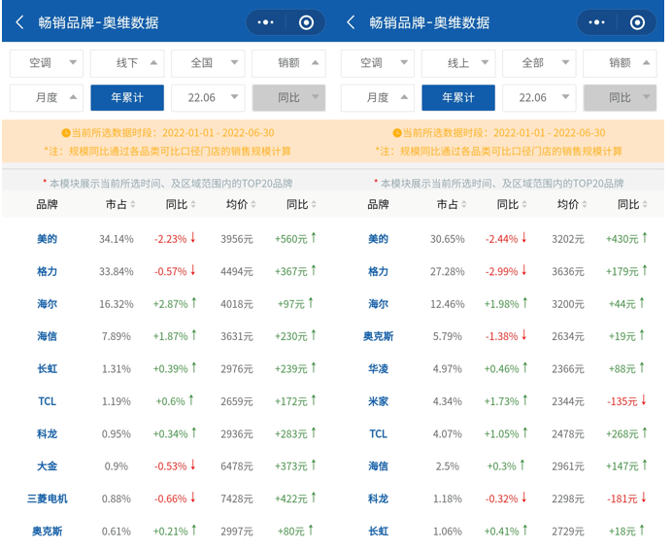
Task: Open 美的 brand in online table
Action: tap(378, 239)
